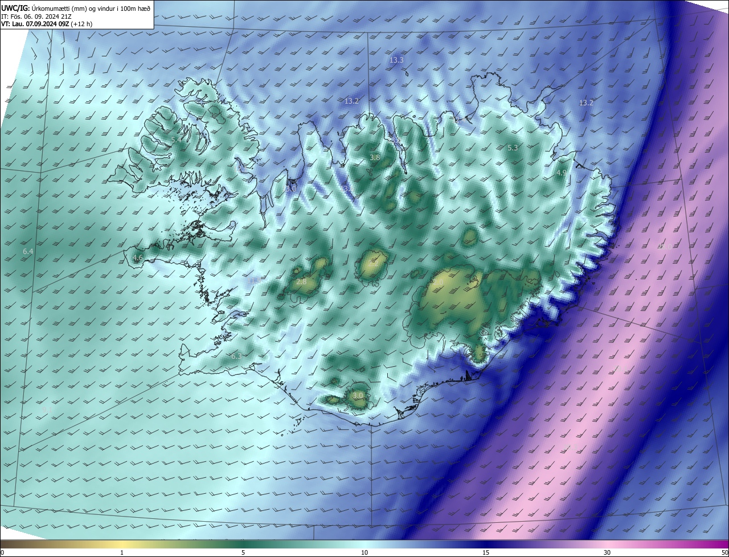The width and height of the screenshot is (729, 557).
Task: Click the '50' tick on the color scale
Action: click(x=724, y=552)
